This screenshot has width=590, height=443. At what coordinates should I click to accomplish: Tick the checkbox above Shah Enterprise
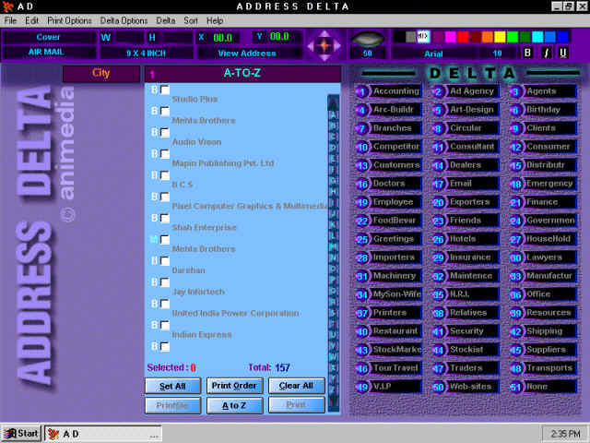[x=165, y=218]
